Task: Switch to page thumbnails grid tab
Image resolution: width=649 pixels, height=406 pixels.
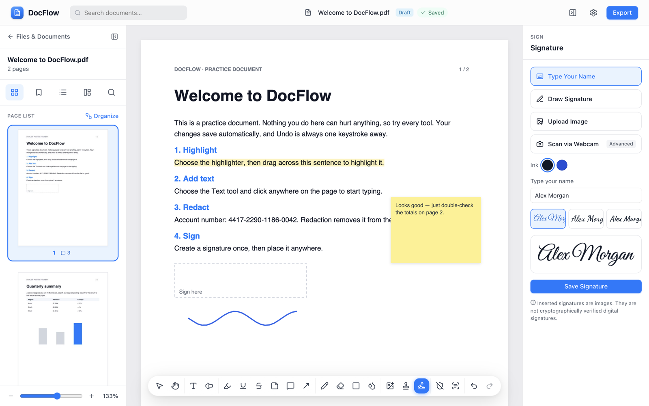Action: click(x=15, y=93)
